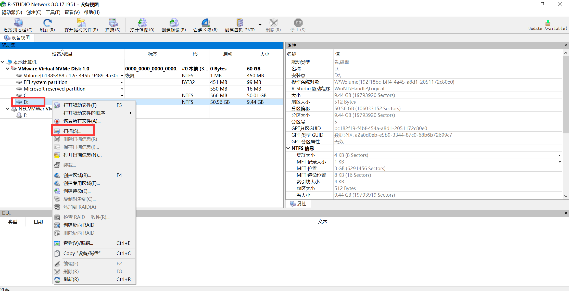This screenshot has width=569, height=291.
Task: Sort by the 设备/磁盘 column header
Action: tap(62, 54)
